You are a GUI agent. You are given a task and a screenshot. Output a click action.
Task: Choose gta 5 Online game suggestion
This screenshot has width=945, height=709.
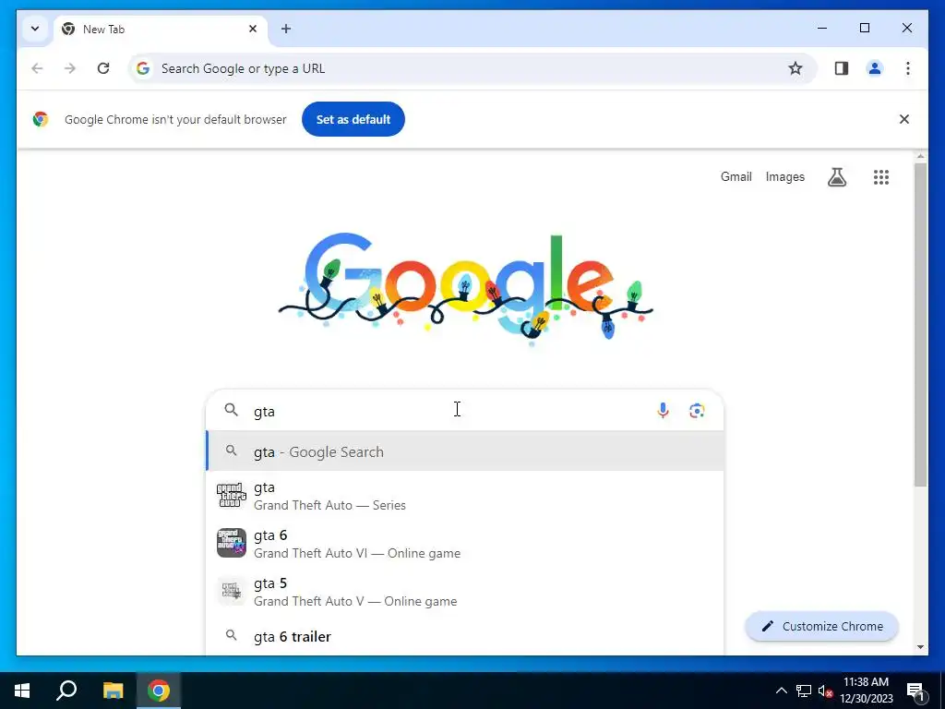[465, 592]
